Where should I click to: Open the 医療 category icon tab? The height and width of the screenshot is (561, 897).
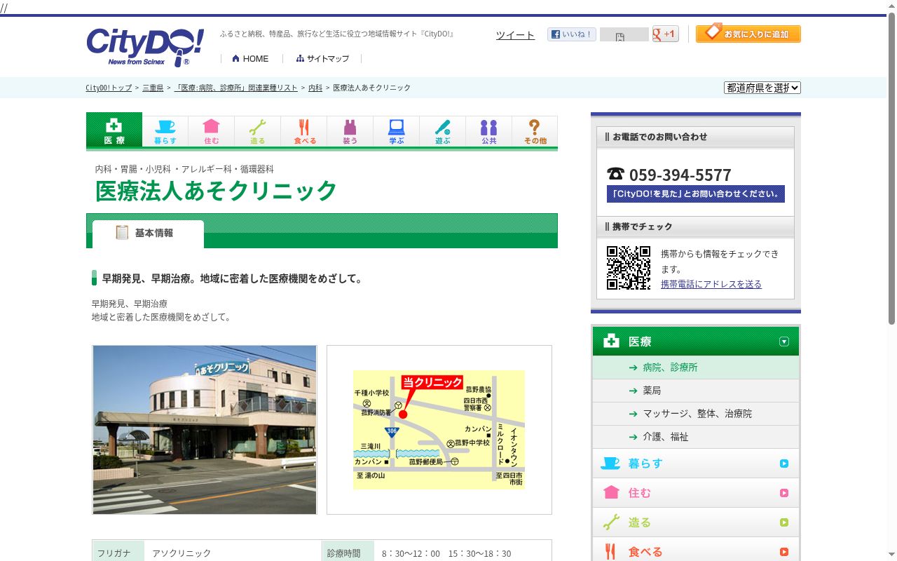(x=114, y=130)
